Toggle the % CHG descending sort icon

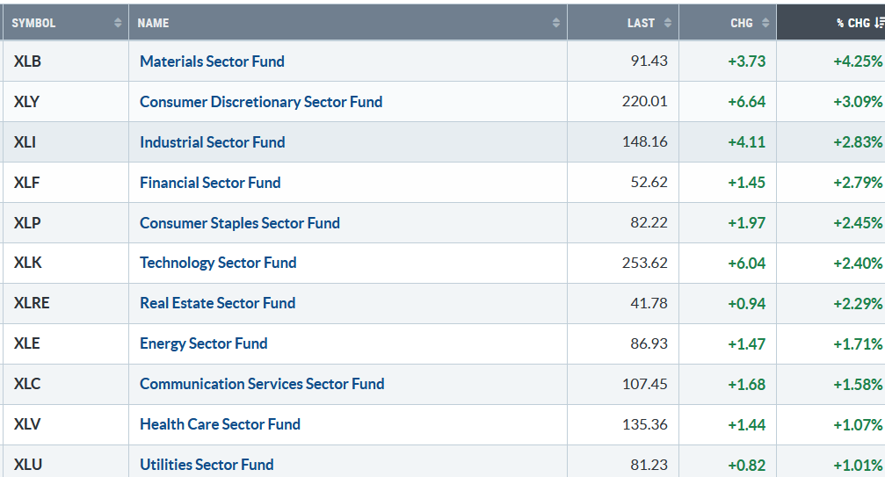[879, 23]
